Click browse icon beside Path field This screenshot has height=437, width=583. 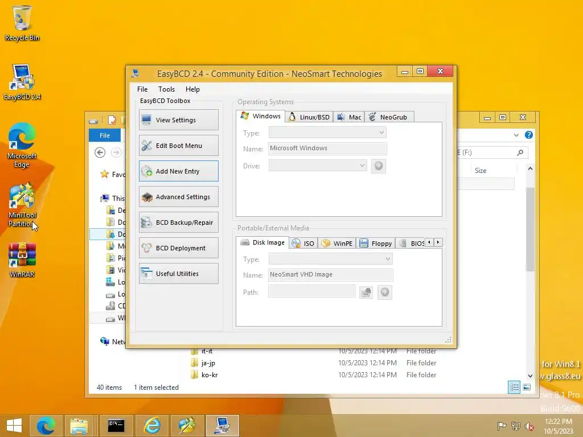366,292
